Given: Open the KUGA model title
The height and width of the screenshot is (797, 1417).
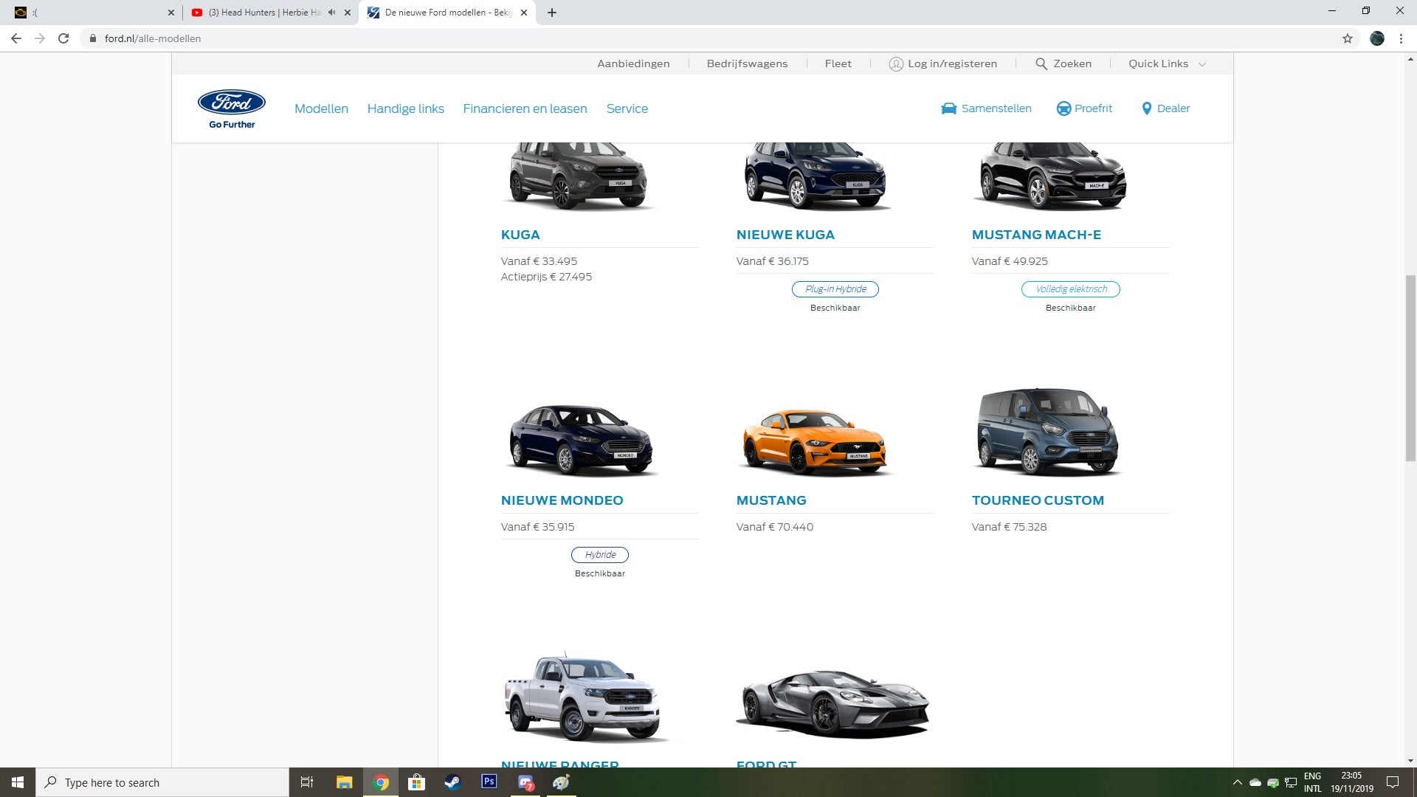Looking at the screenshot, I should pyautogui.click(x=520, y=235).
